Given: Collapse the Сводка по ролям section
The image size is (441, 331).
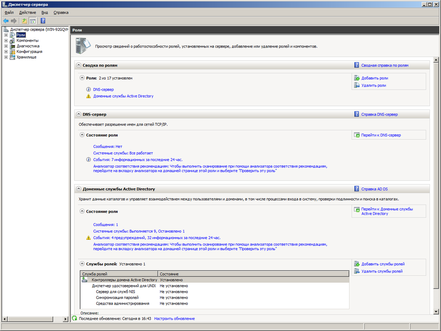Looking at the screenshot, I should click(x=79, y=65).
